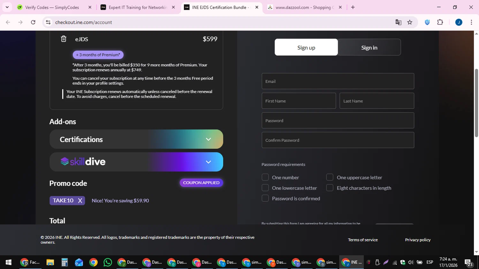Open the taskbar clock and date
The width and height of the screenshot is (479, 269).
coord(448,262)
